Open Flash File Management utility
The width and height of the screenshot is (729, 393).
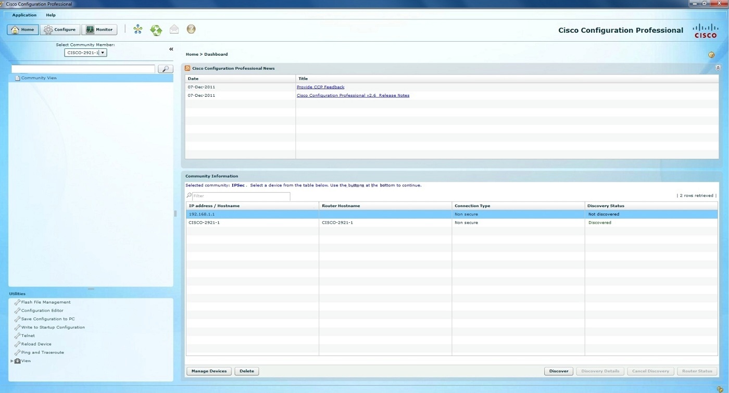tap(45, 302)
